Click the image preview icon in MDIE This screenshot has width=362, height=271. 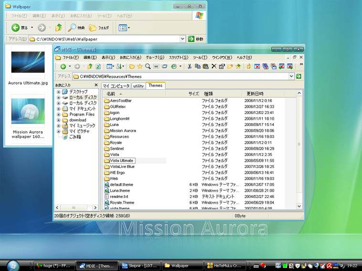pos(156,67)
